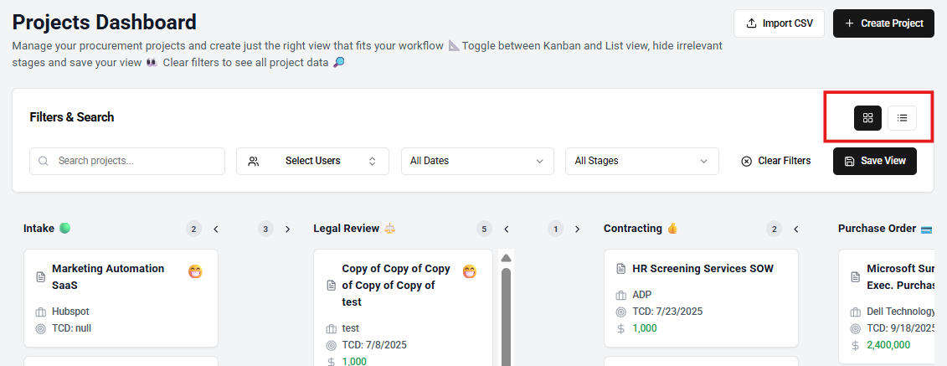Click the document icon on HR Screening card
Viewport: 947px width, 366px height.
point(620,269)
